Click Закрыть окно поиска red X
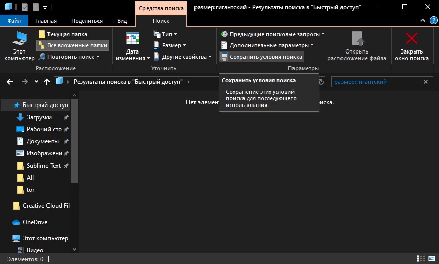 tap(412, 45)
